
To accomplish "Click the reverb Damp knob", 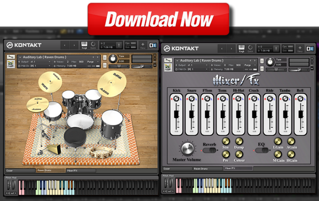I will (239, 141).
